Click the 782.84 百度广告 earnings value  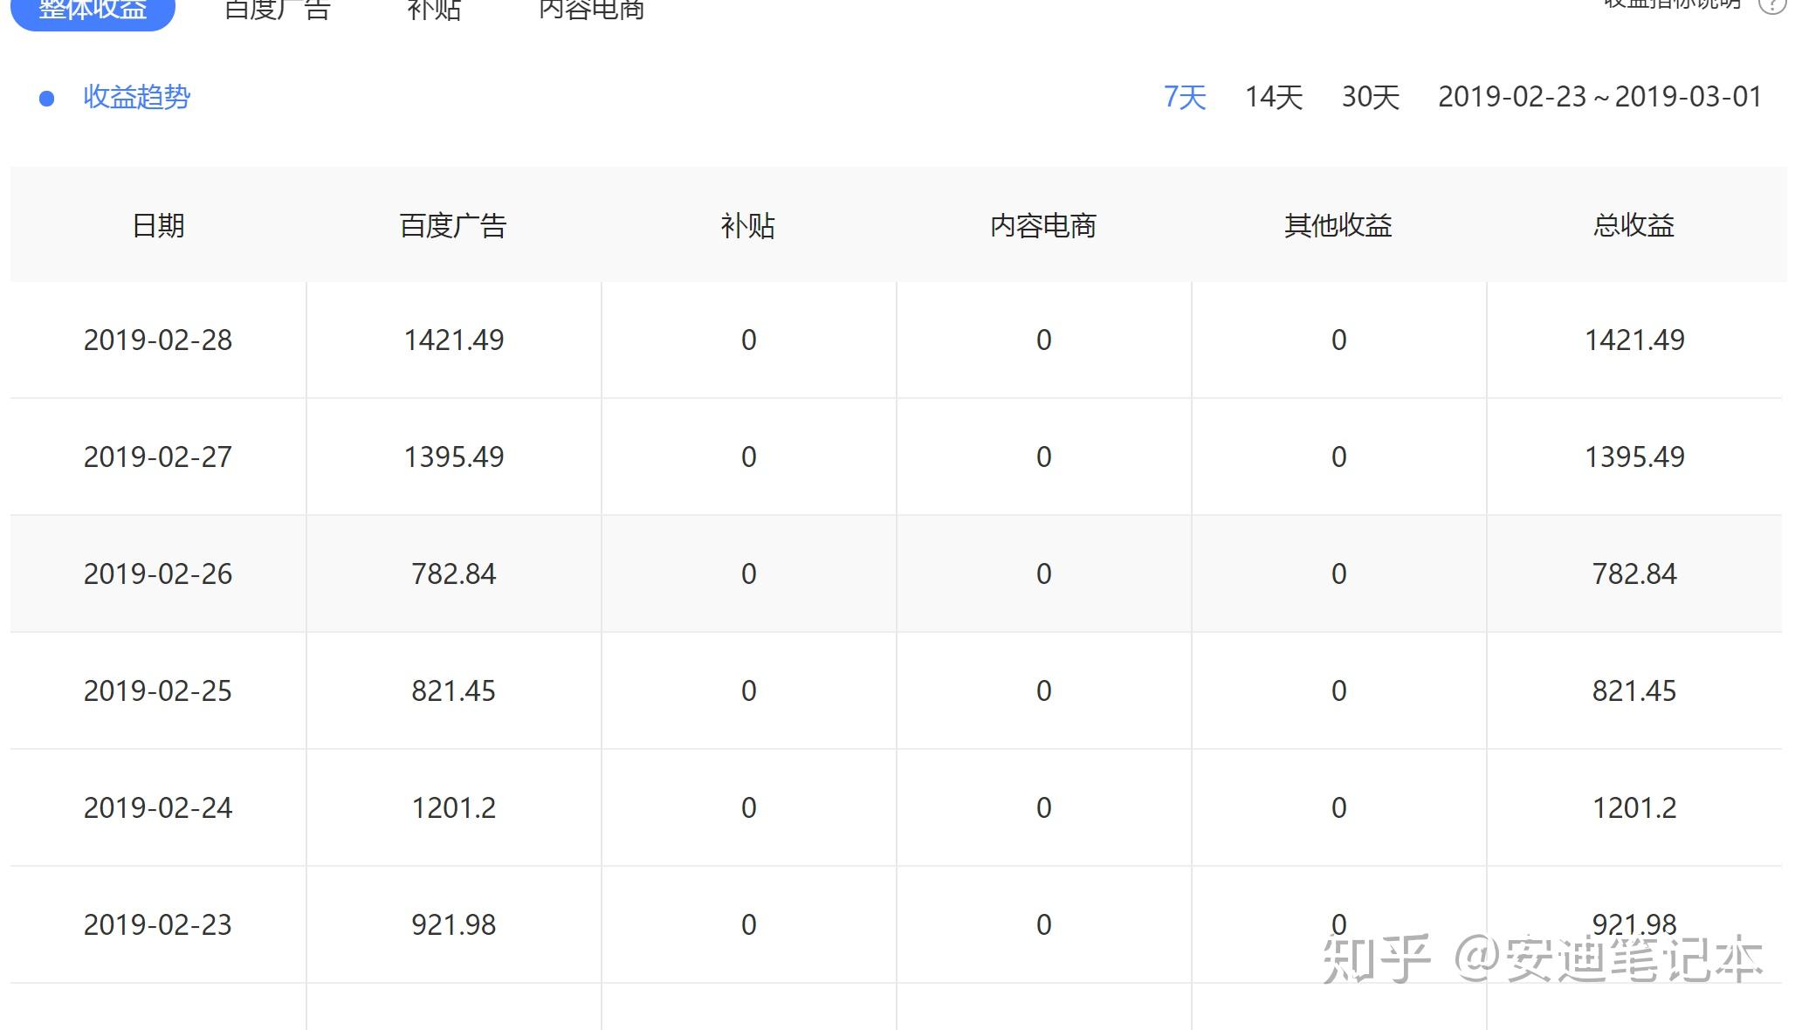453,573
